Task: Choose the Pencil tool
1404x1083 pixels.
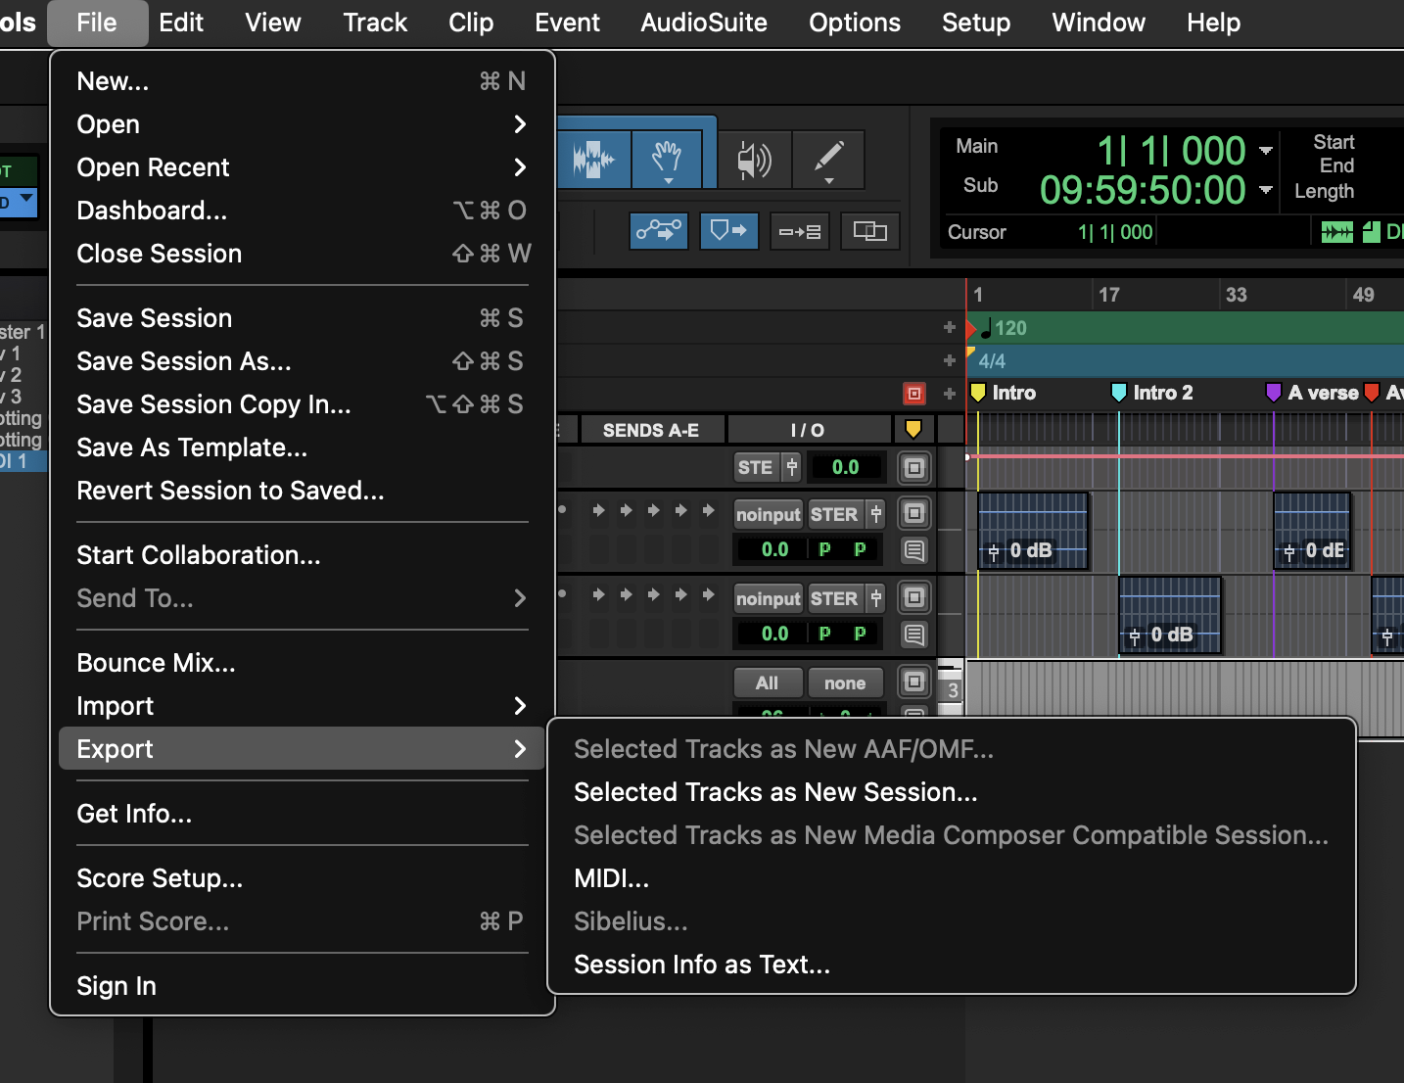Action: [x=828, y=159]
